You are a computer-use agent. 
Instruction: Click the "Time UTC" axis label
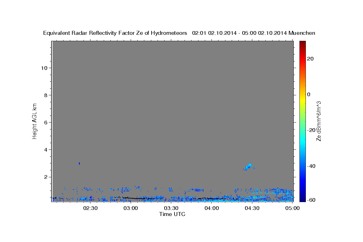pos(172,214)
